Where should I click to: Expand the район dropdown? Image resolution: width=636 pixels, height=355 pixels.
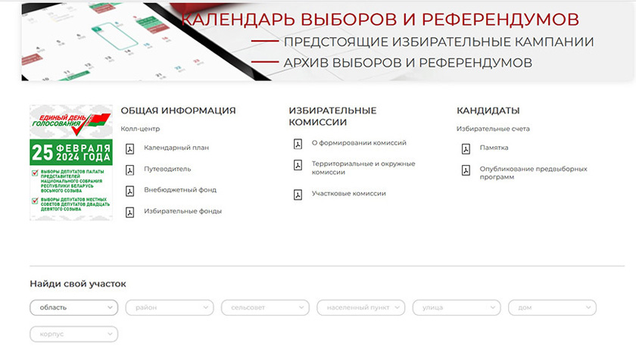pos(170,307)
